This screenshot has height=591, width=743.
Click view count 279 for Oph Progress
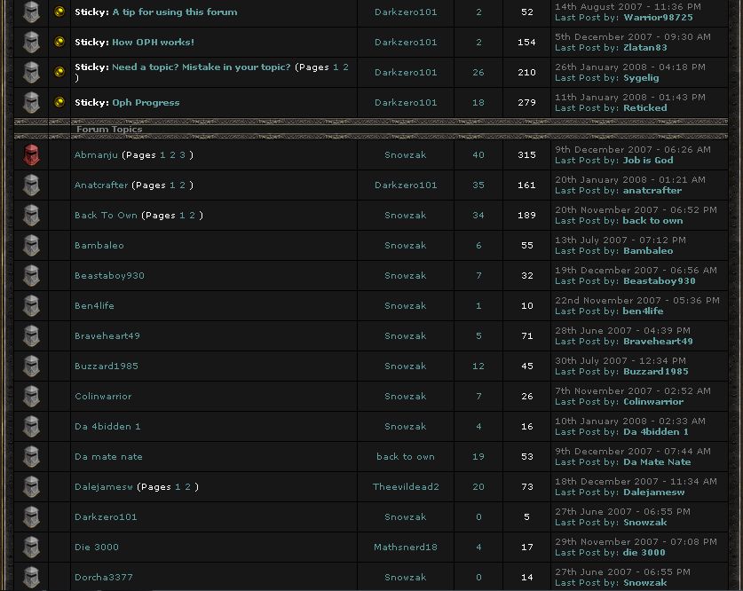(x=527, y=102)
